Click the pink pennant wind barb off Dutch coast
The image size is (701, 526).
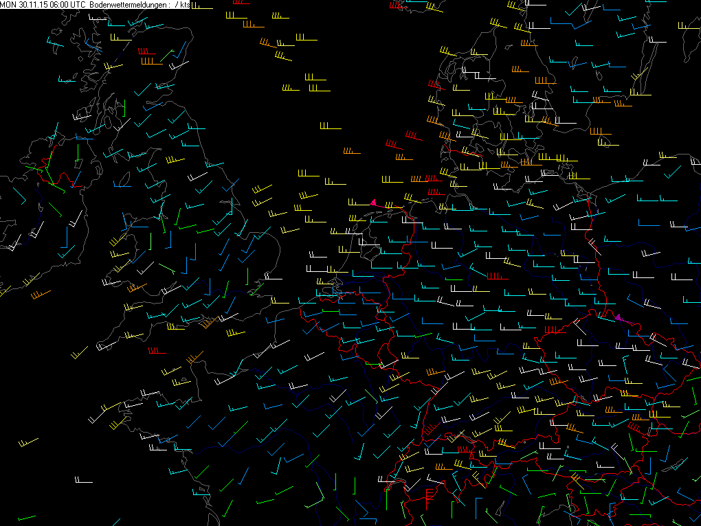[x=373, y=203]
